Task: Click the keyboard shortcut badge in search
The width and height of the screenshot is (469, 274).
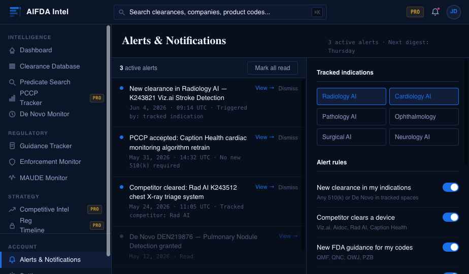Action: click(x=317, y=12)
